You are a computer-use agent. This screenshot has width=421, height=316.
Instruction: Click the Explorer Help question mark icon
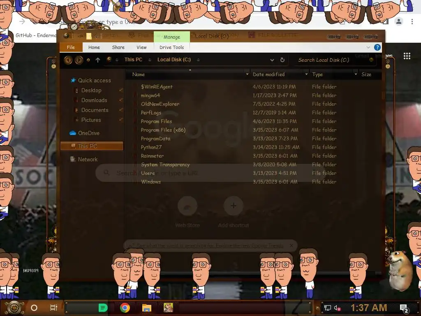tap(377, 47)
